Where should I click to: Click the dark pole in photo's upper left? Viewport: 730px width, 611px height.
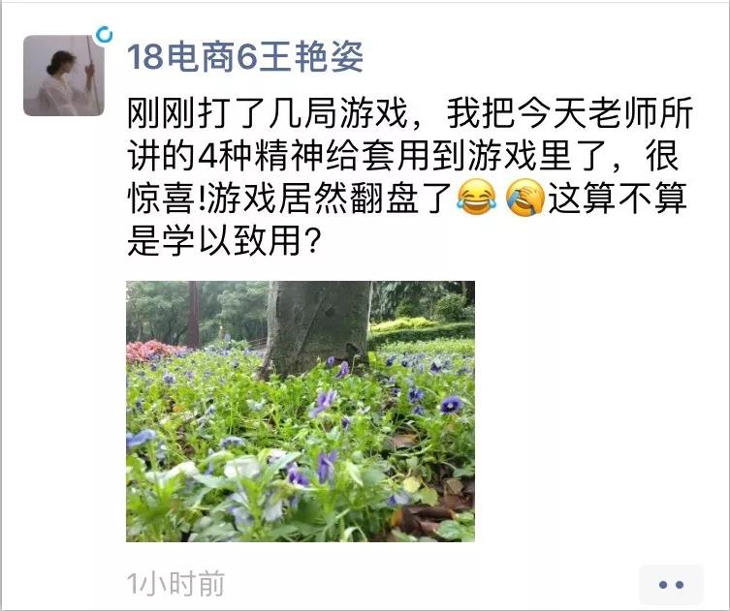[194, 314]
